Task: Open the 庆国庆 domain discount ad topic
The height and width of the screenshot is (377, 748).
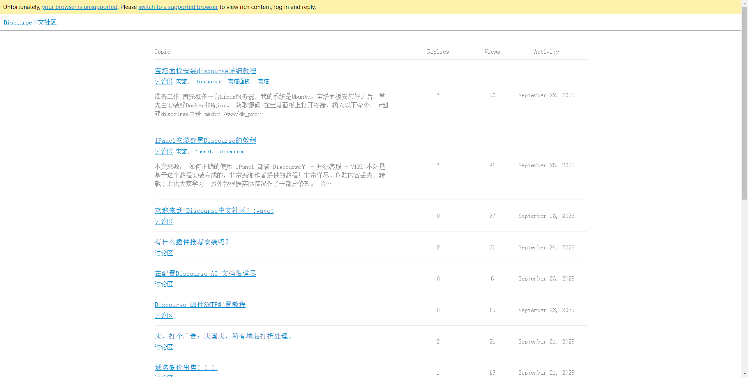Action: [224, 336]
